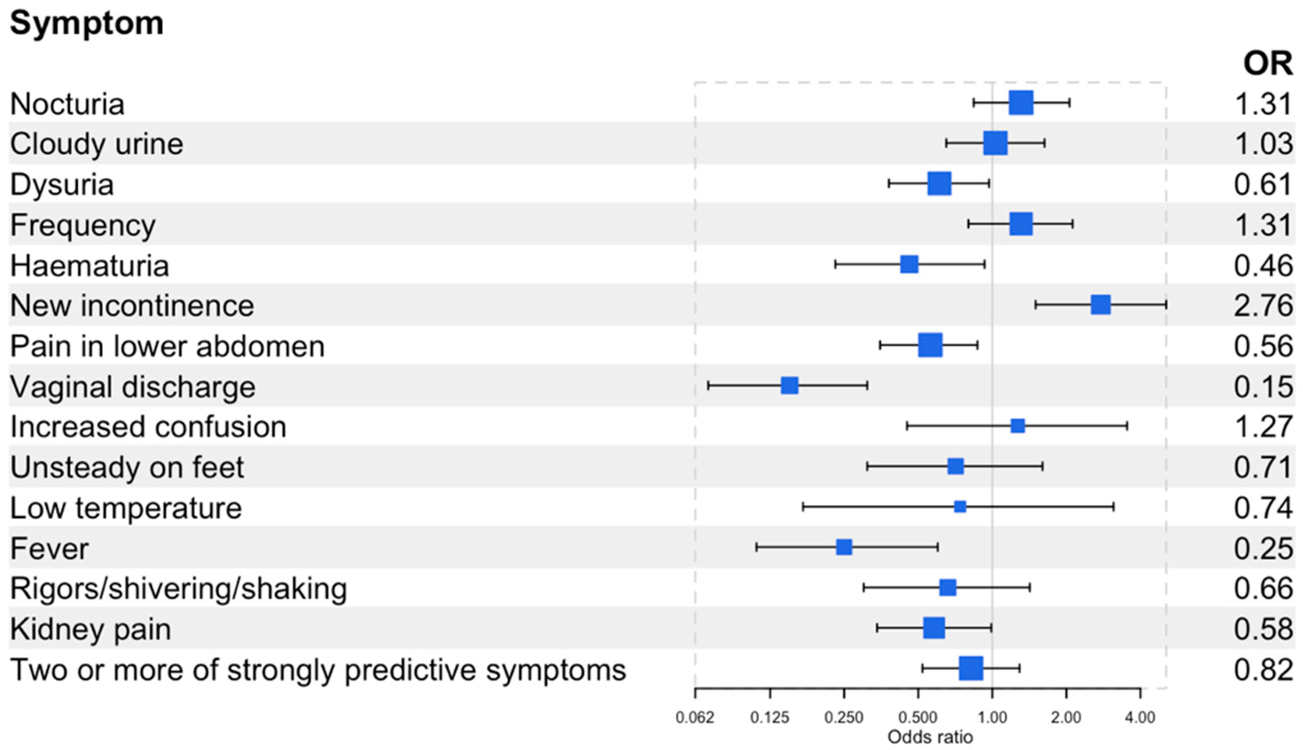Click the blue marker for Nocturia

click(x=1020, y=103)
